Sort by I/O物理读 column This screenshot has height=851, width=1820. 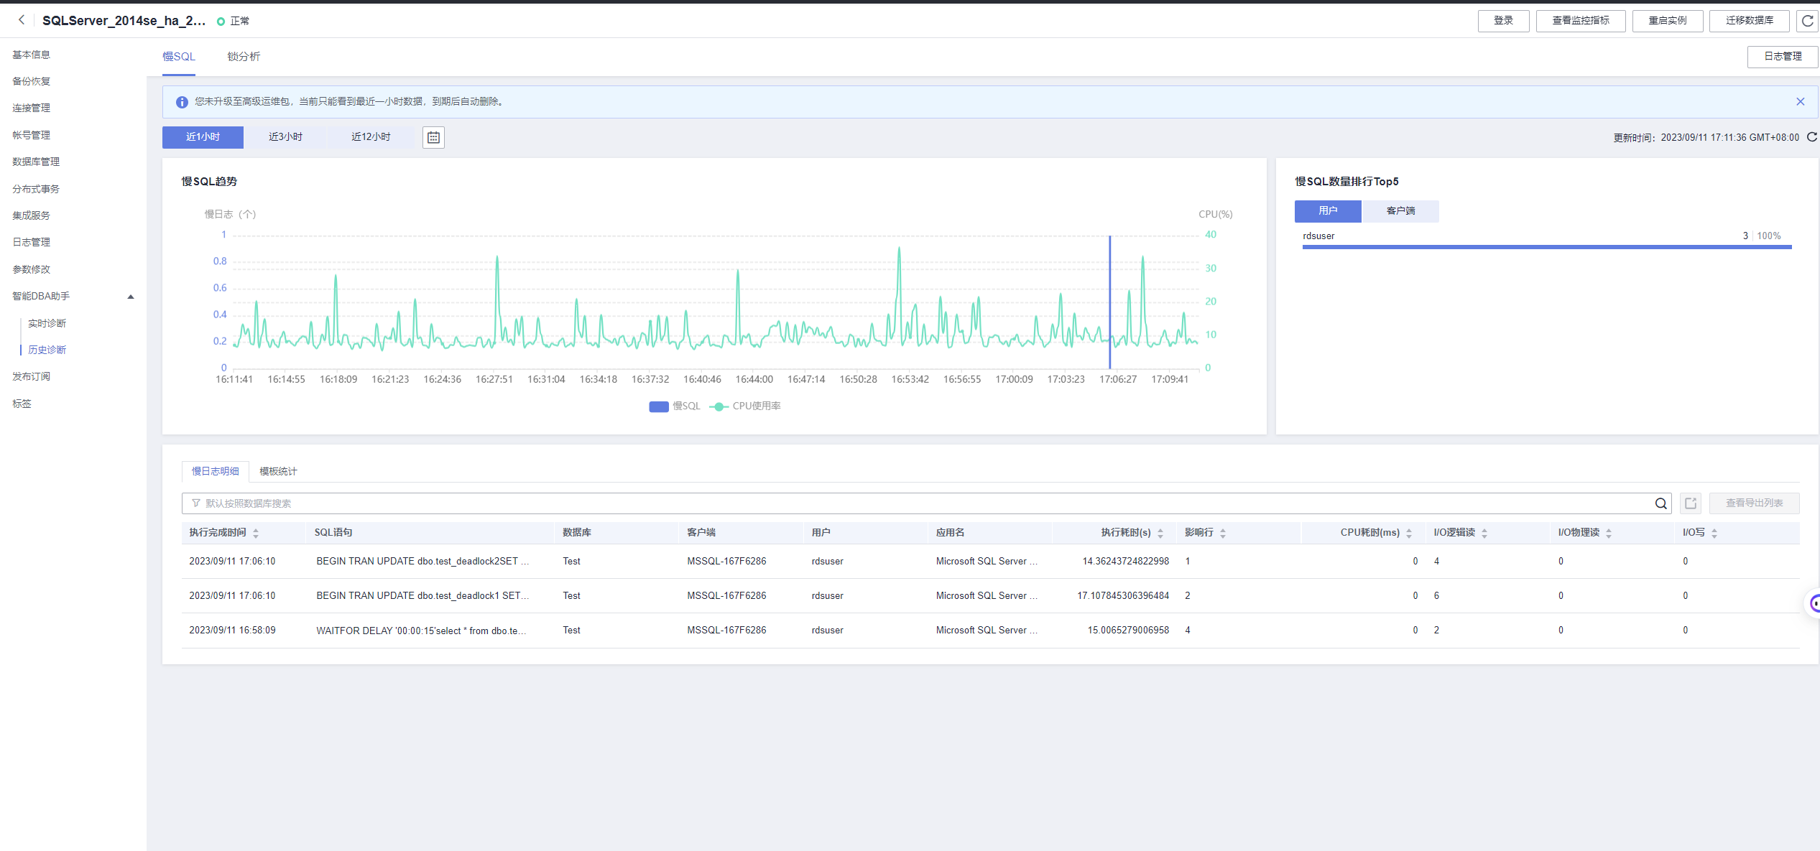(x=1609, y=533)
